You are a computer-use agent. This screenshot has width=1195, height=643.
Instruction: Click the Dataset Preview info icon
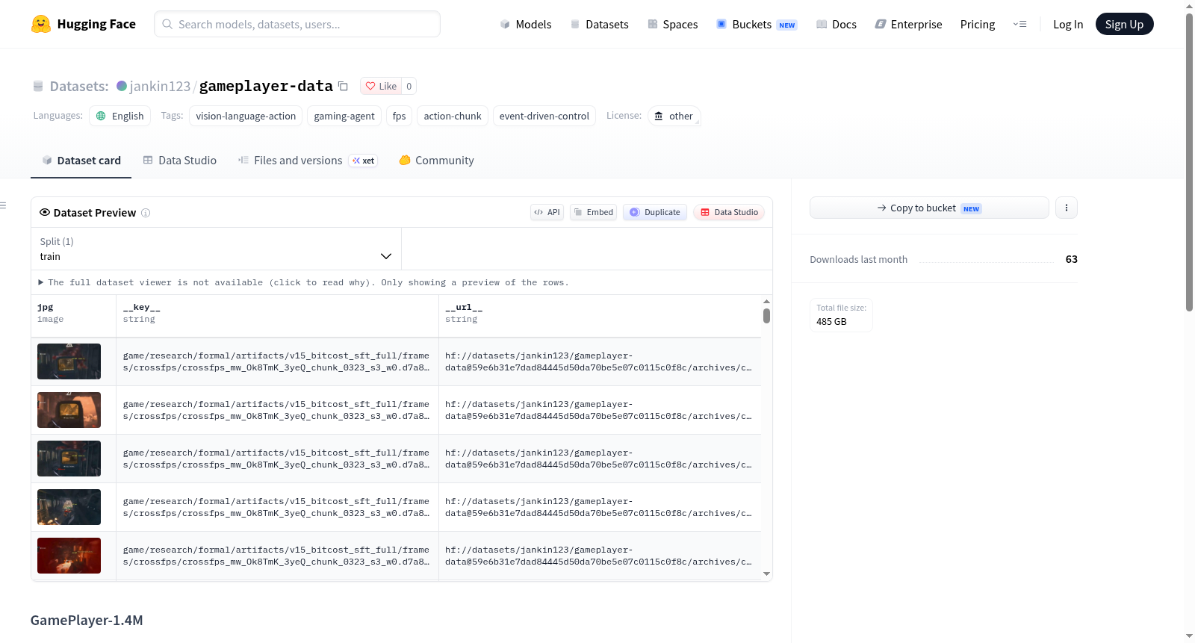pyautogui.click(x=146, y=213)
